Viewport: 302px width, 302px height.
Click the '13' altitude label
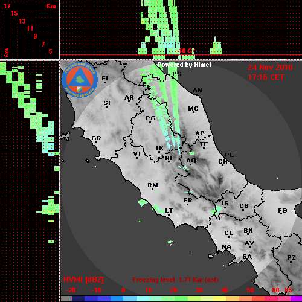tap(22, 21)
